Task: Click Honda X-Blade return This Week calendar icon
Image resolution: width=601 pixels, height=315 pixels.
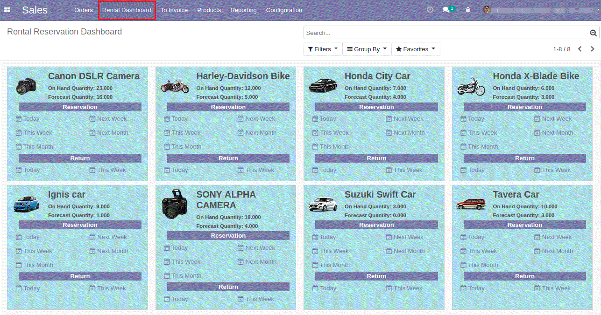Action: 537,170
